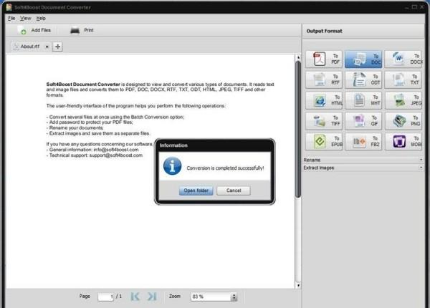The image size is (430, 308).
Task: Select the To MHT output format
Action: [363, 100]
